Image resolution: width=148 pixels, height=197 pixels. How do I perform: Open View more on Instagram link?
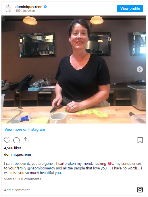tap(25, 130)
